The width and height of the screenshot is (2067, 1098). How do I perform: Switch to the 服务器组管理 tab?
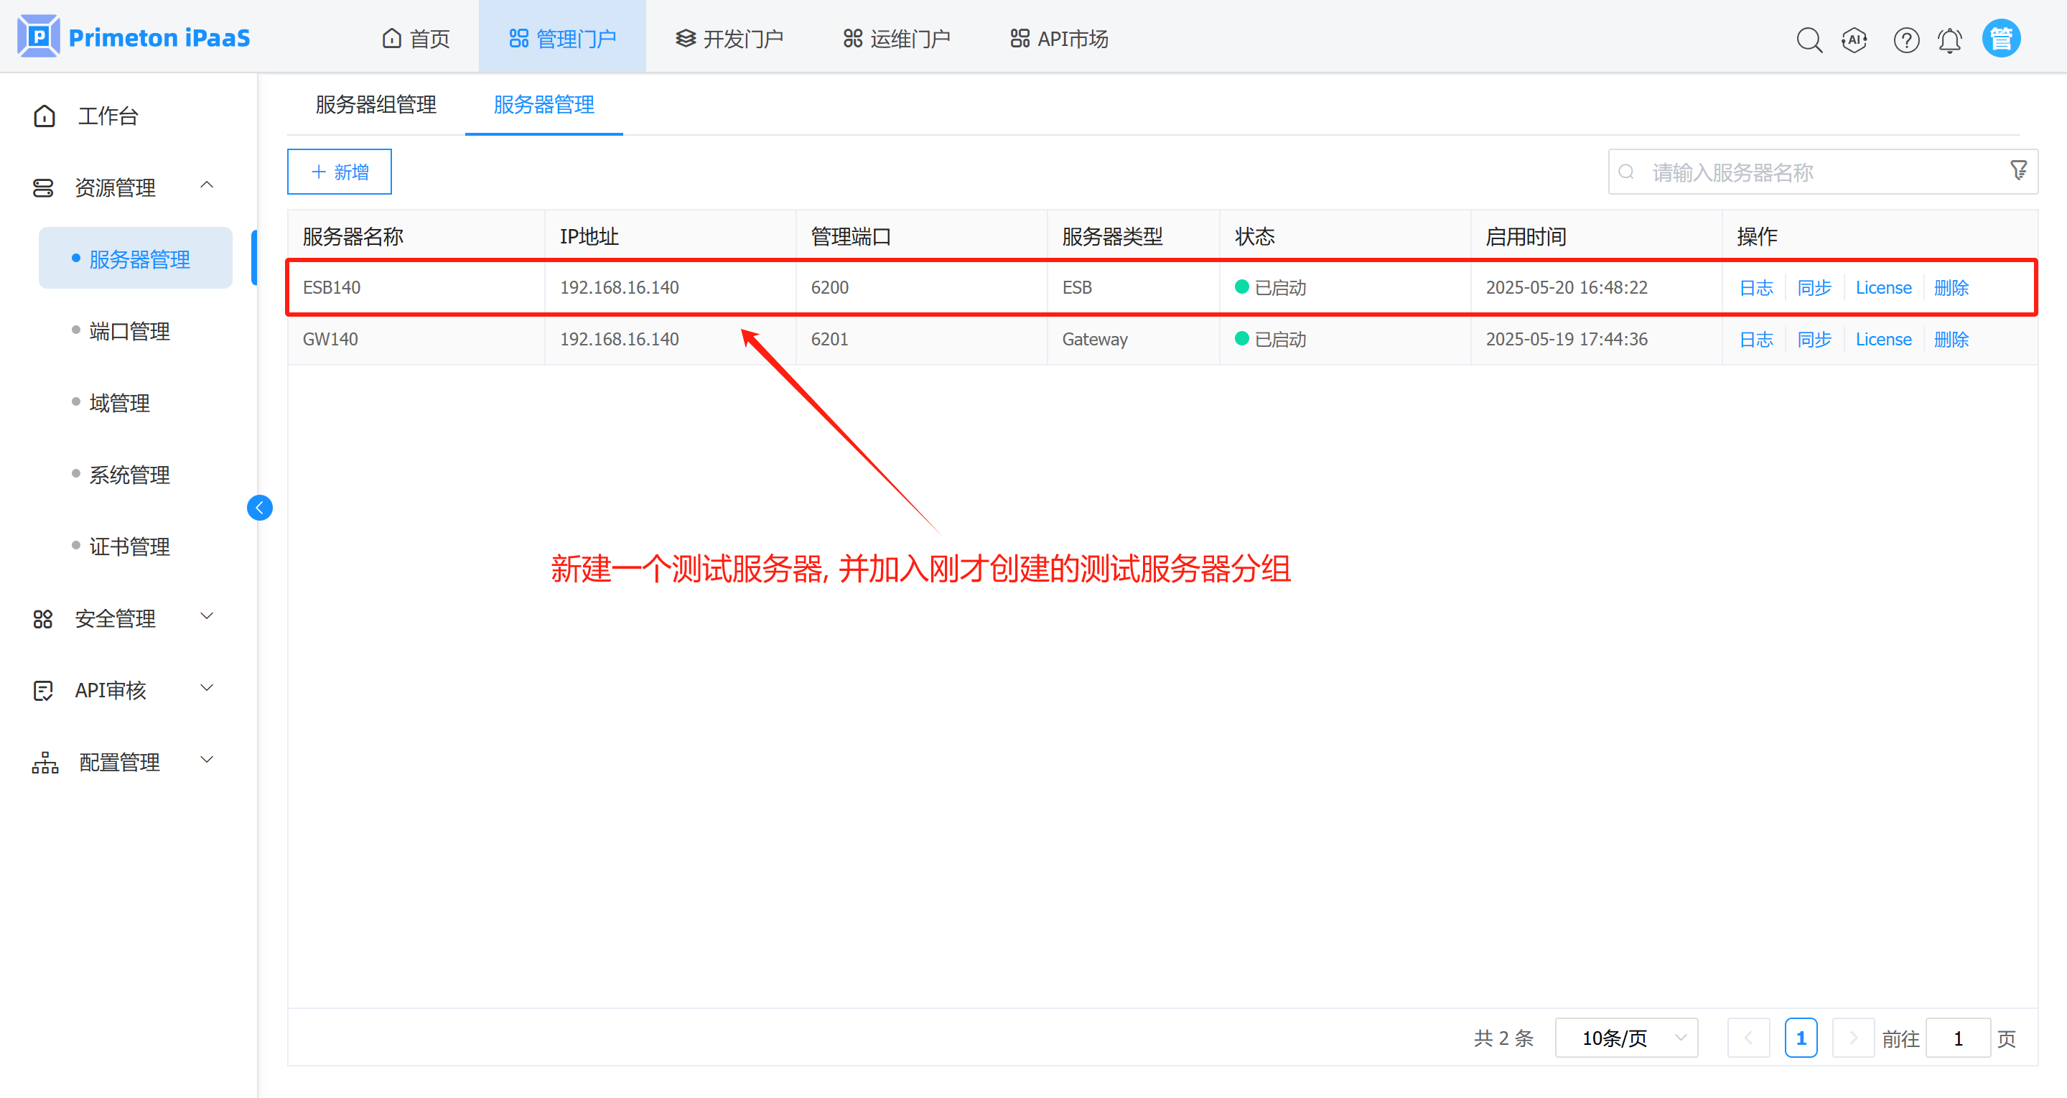(x=375, y=104)
